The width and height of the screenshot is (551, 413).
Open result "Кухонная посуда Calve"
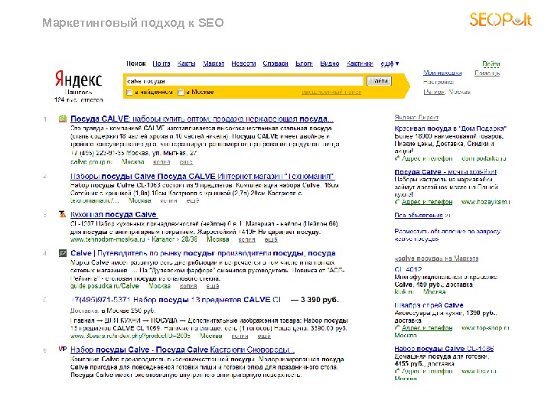[114, 214]
